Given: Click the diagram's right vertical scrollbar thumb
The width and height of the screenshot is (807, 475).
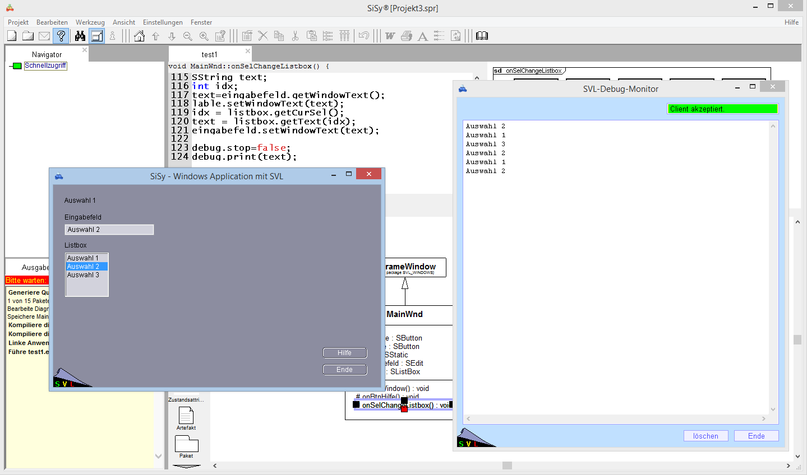Looking at the screenshot, I should (x=797, y=339).
